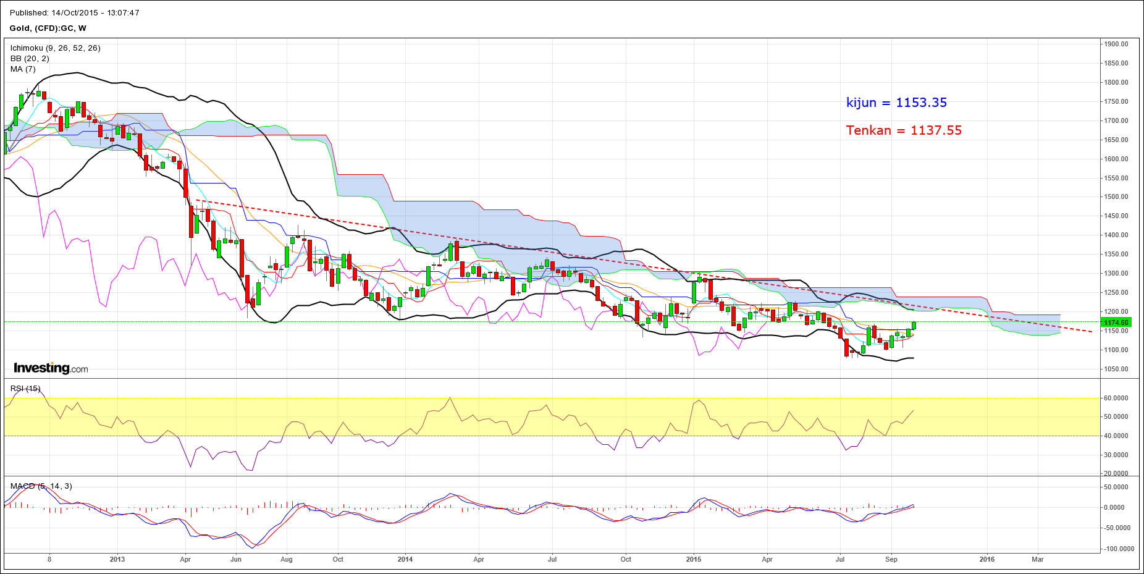
Task: Select the chart title "Gold, (CFD):GC, W"
Action: coord(48,28)
